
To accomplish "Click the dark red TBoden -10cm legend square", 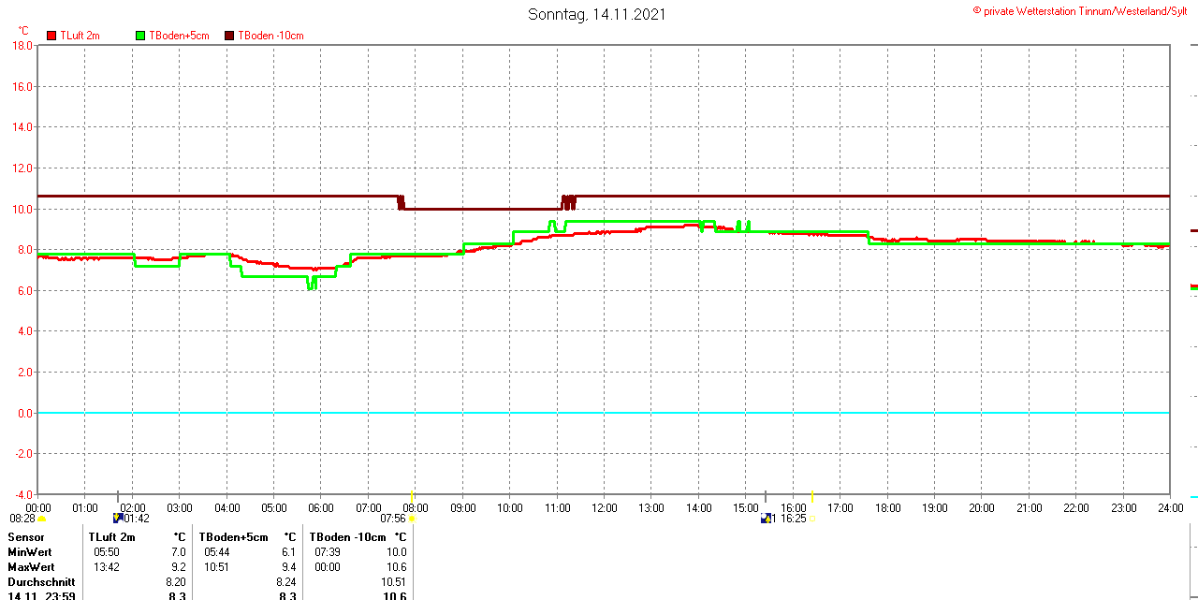I will (229, 36).
